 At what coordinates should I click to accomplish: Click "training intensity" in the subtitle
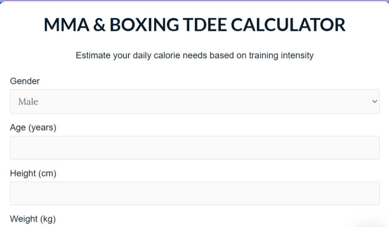(x=281, y=56)
